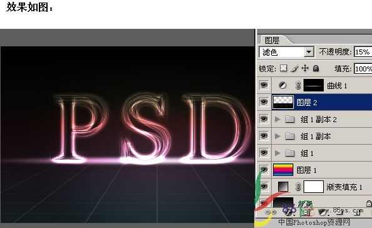
Task: Click the 填充 fill percentage field
Action: tap(363, 69)
